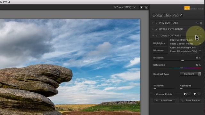This screenshot has width=205, height=115.
Task: Expand the Detail Extractor filter section
Action: coord(153,29)
